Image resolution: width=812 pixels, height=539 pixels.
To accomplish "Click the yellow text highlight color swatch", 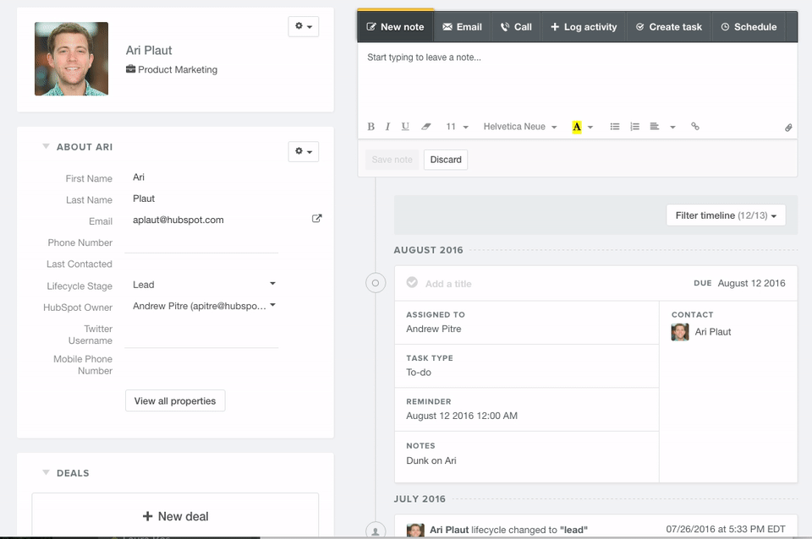I will (577, 127).
